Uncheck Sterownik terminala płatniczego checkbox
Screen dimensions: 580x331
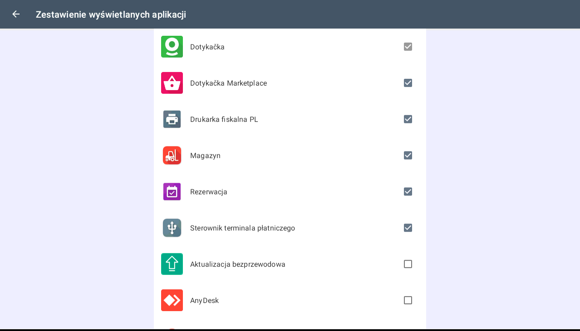408,228
